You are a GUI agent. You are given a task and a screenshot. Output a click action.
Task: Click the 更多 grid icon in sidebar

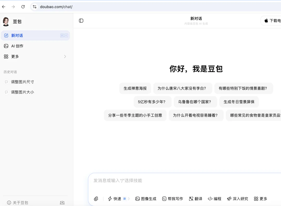click(6, 57)
